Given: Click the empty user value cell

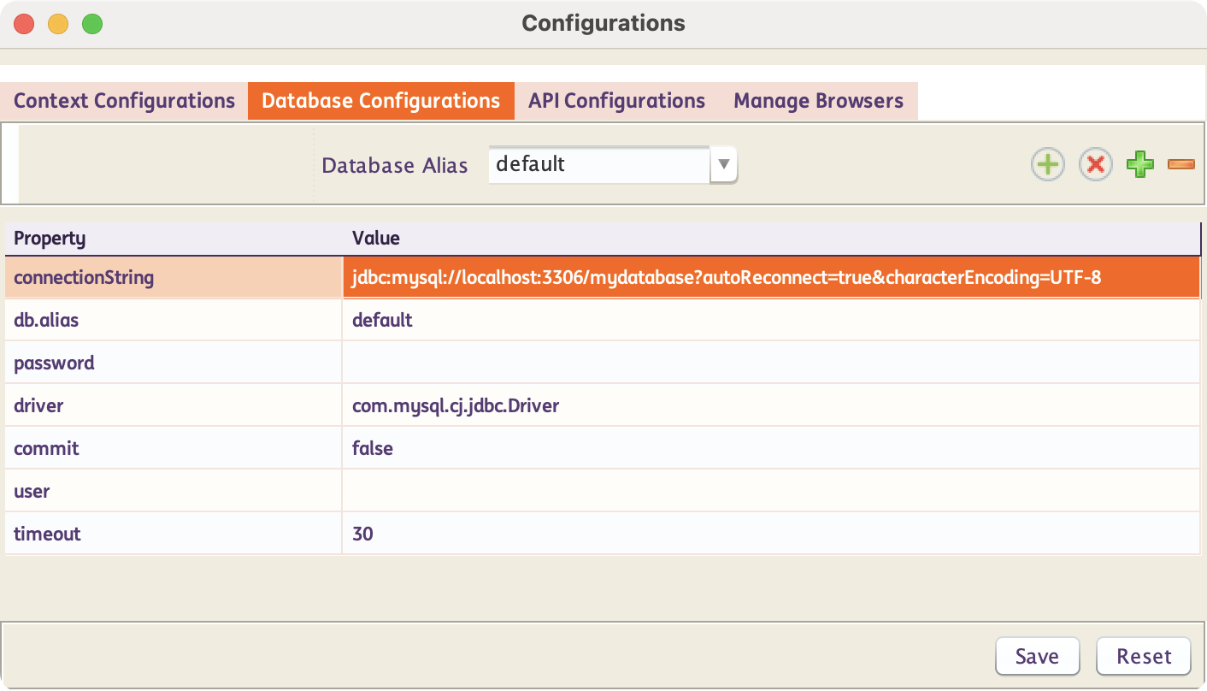Looking at the screenshot, I should 771,491.
